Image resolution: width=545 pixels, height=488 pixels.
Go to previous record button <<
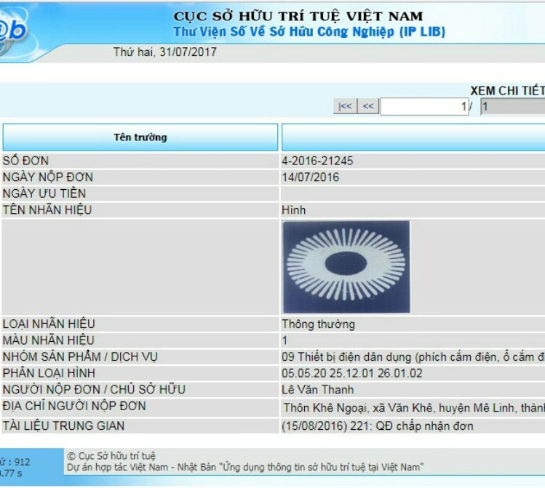coord(368,106)
